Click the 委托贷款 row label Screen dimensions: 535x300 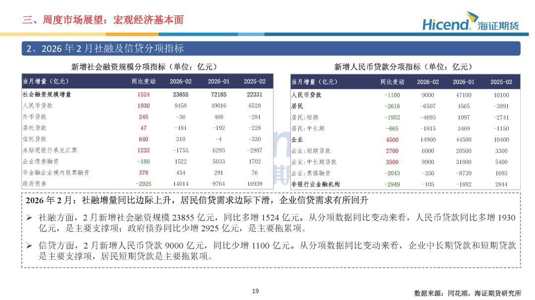[x=35, y=128]
